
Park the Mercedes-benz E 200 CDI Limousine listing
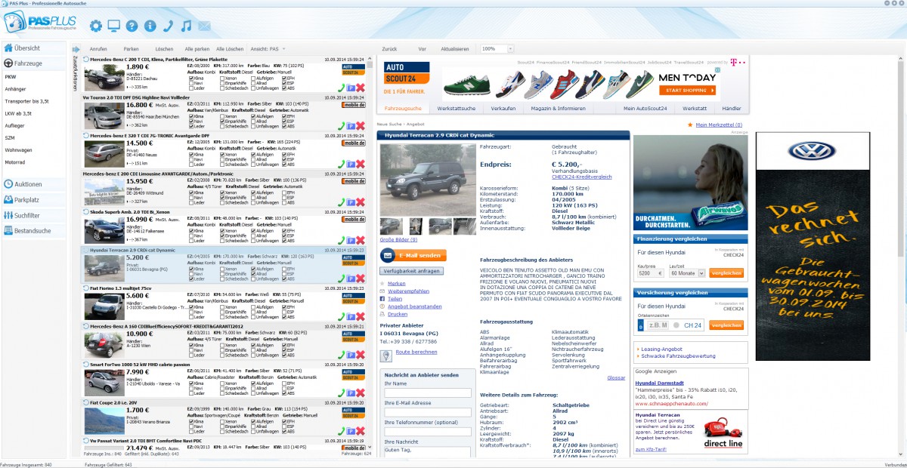(x=351, y=202)
